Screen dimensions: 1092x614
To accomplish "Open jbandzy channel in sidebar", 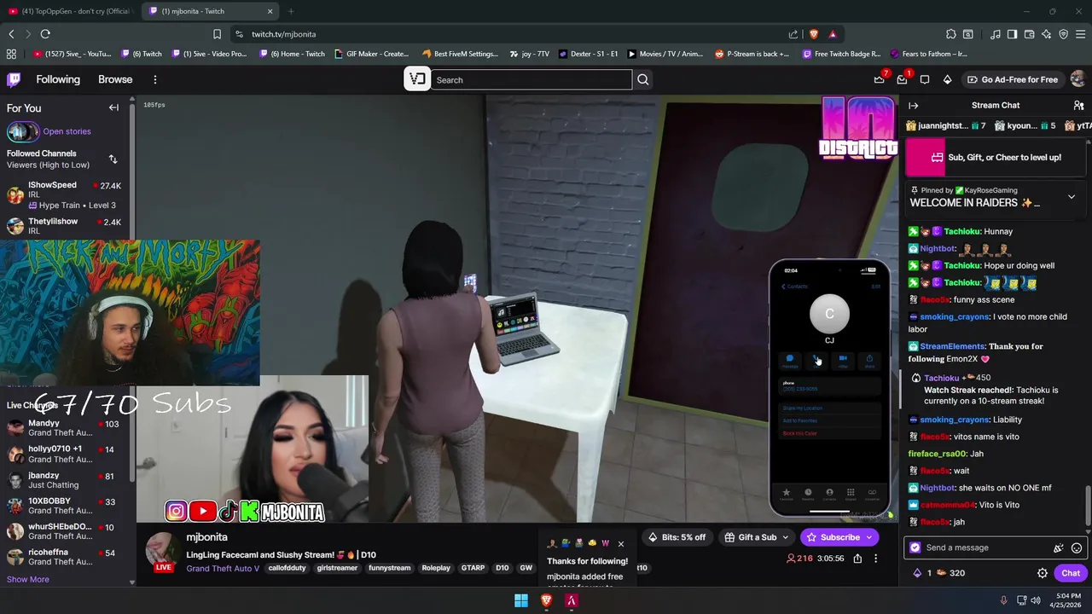I will [64, 481].
